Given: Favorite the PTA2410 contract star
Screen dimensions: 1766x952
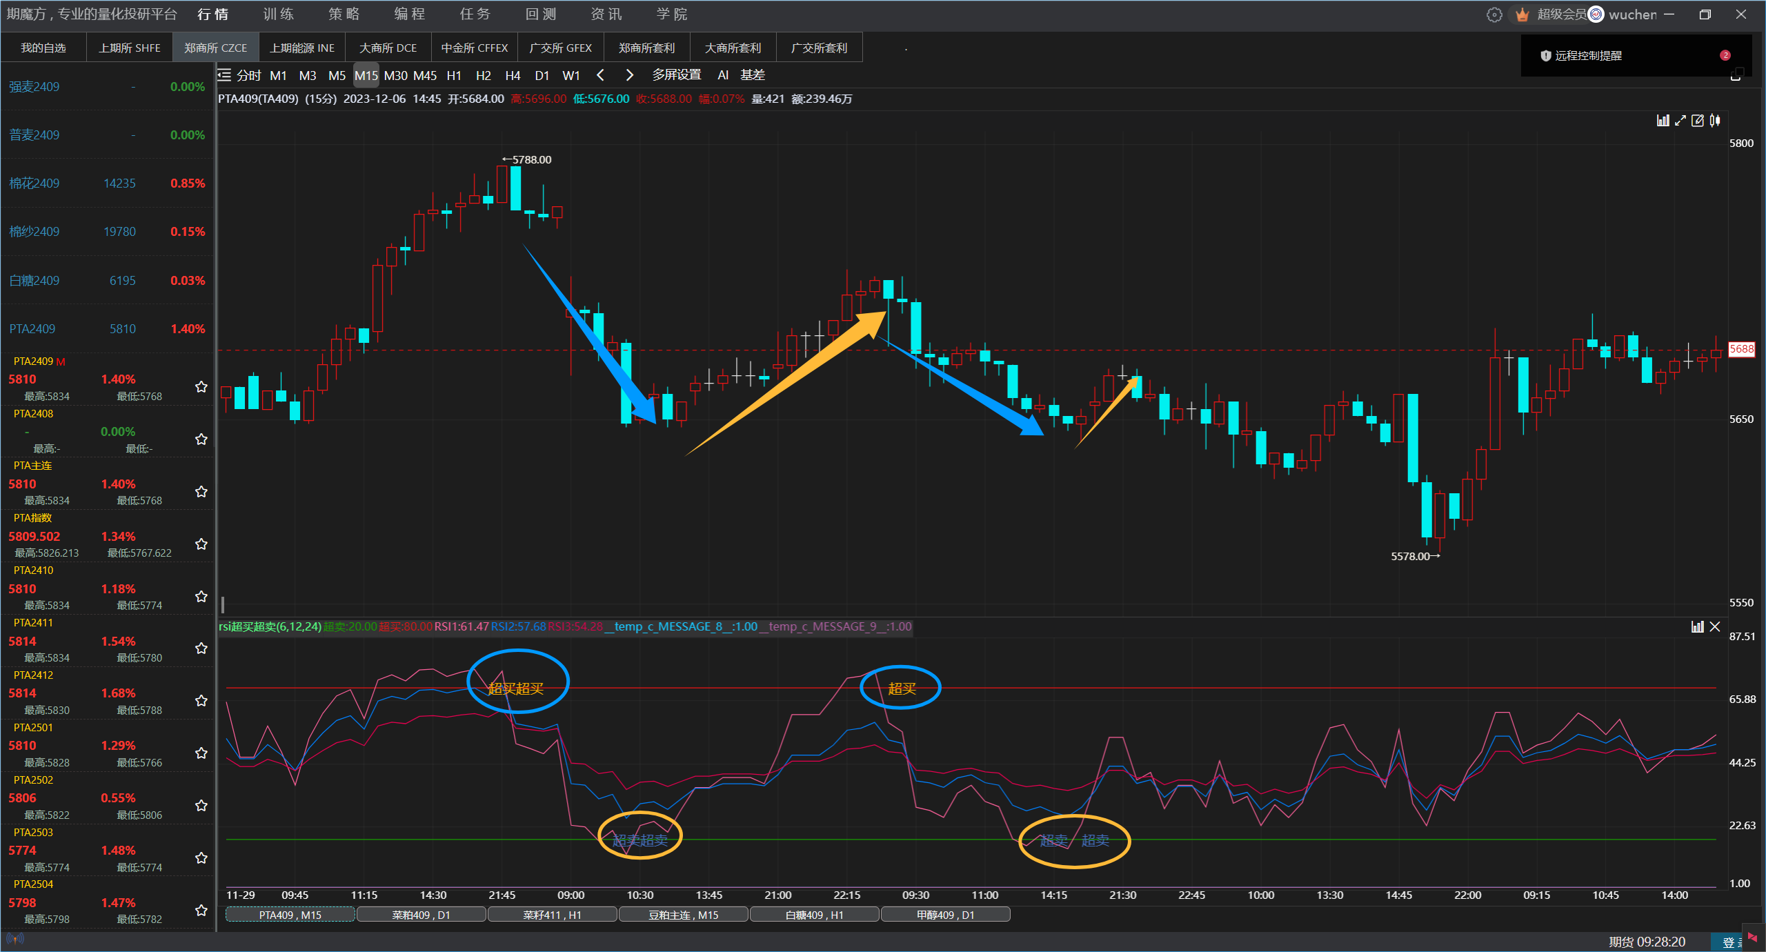Looking at the screenshot, I should coord(201,596).
